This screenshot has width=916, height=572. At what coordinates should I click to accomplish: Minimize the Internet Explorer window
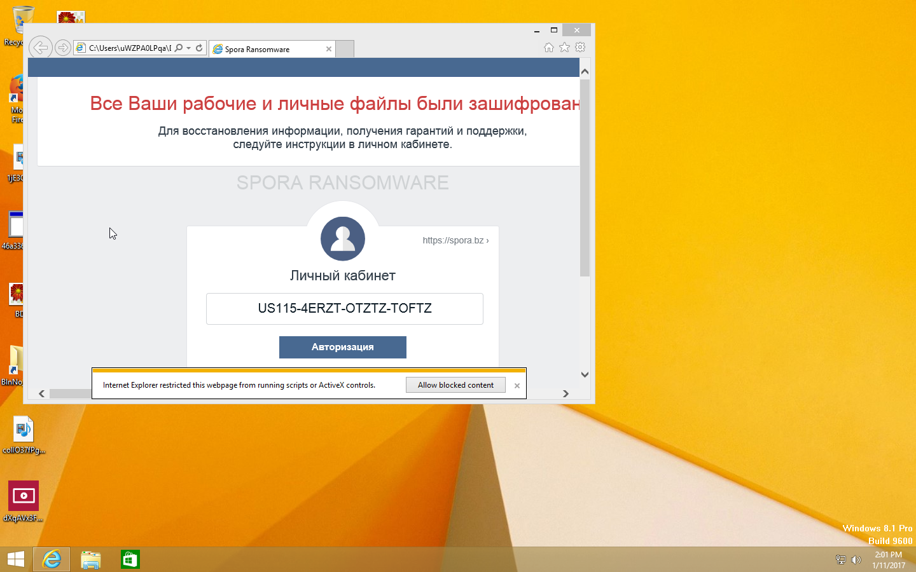[x=537, y=30]
